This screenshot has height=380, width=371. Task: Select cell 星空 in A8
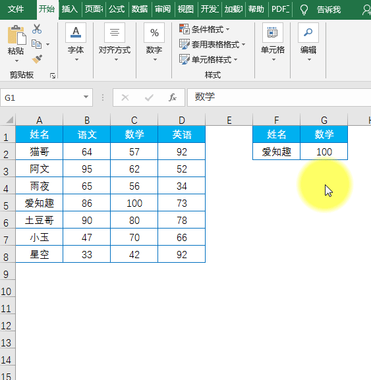point(40,254)
